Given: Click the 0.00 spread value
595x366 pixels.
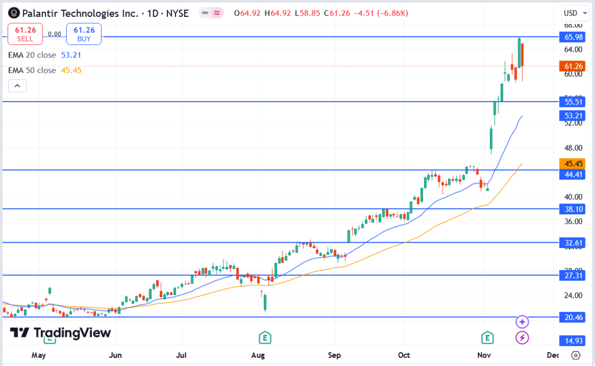Looking at the screenshot, I should (55, 34).
